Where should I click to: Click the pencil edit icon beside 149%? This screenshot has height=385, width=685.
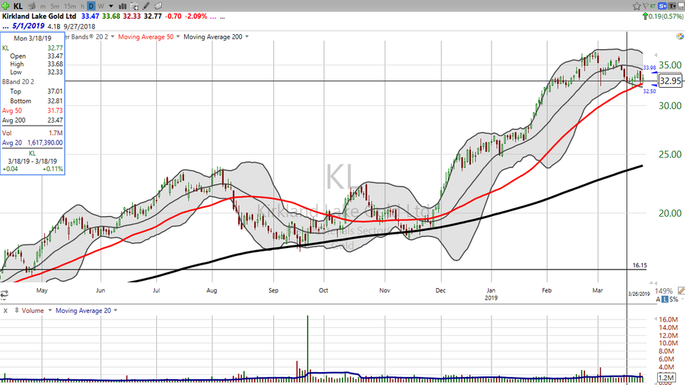pos(681,290)
